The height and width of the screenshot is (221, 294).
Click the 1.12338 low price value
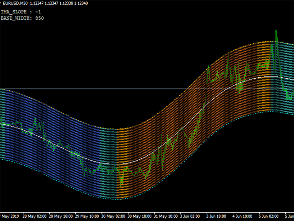(x=66, y=3)
